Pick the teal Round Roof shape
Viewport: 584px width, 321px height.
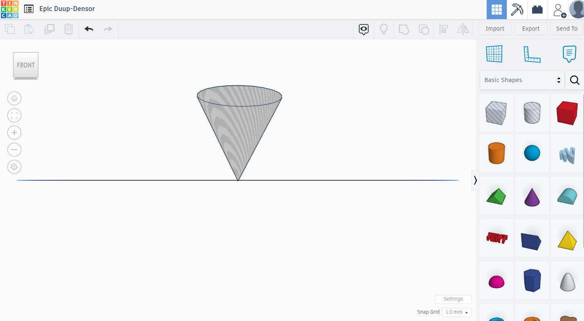pos(567,196)
